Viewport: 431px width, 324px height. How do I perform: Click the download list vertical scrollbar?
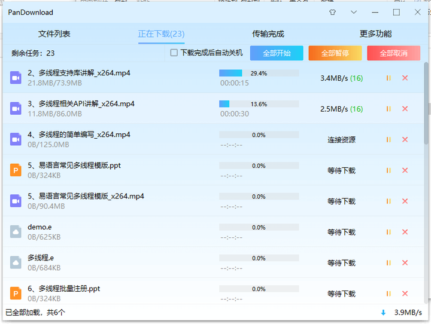click(426, 103)
